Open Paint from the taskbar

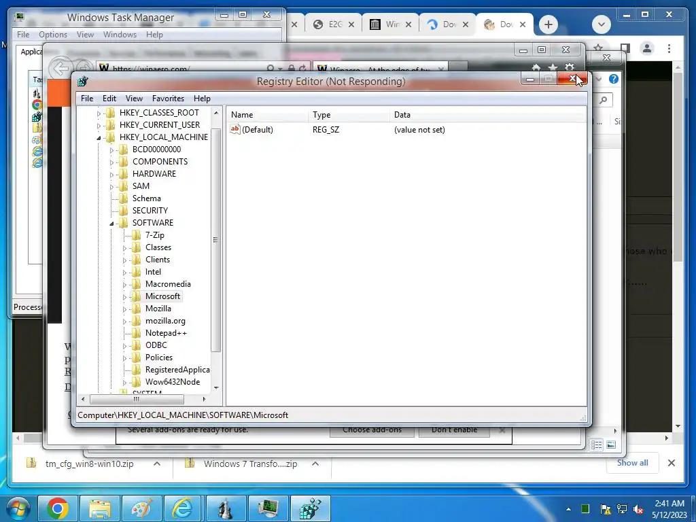pyautogui.click(x=142, y=508)
